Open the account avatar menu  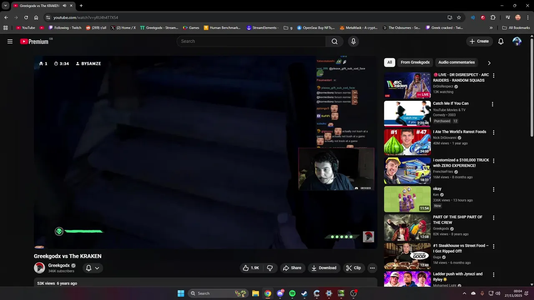tap(517, 41)
